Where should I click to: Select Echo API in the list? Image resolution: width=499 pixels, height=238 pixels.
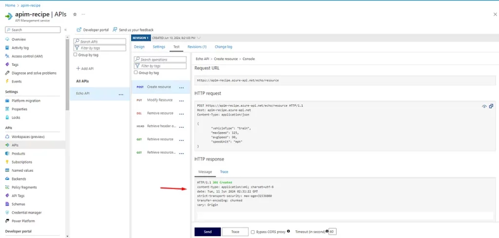click(99, 94)
